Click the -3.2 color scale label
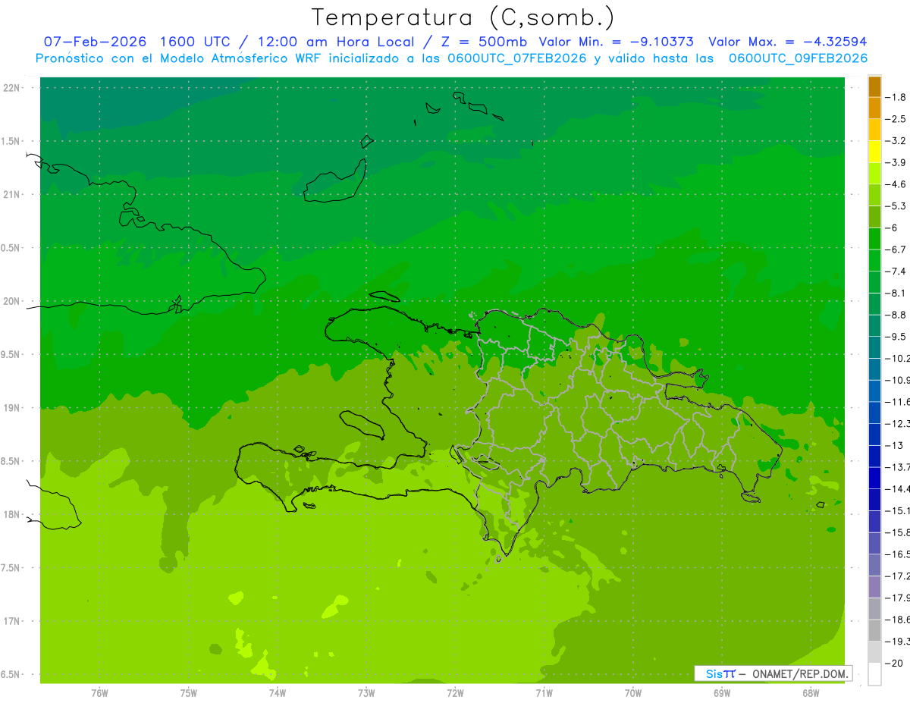Viewport: 910px width, 703px height. (x=896, y=141)
